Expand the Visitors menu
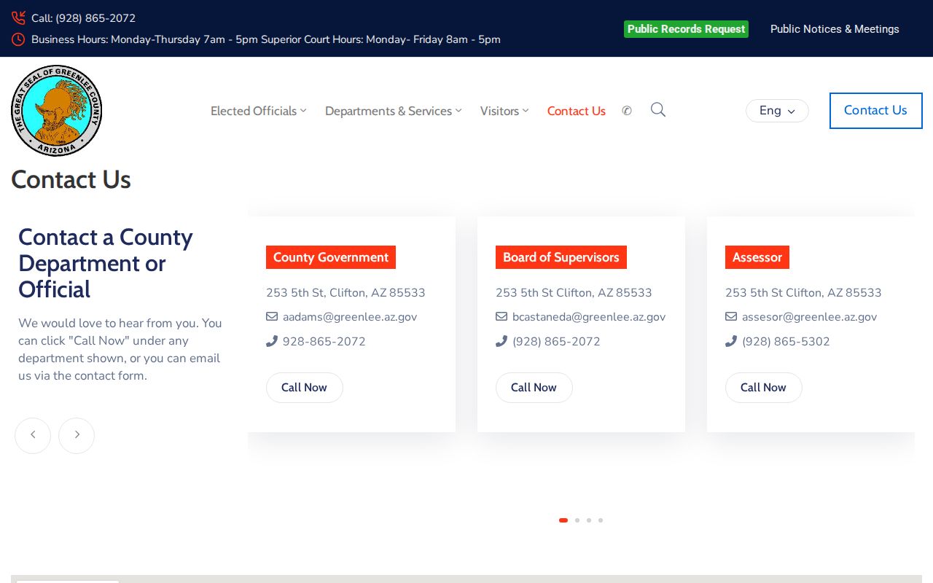 point(504,111)
